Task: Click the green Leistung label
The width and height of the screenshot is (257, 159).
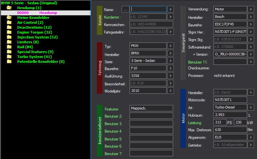Action: click(195, 123)
